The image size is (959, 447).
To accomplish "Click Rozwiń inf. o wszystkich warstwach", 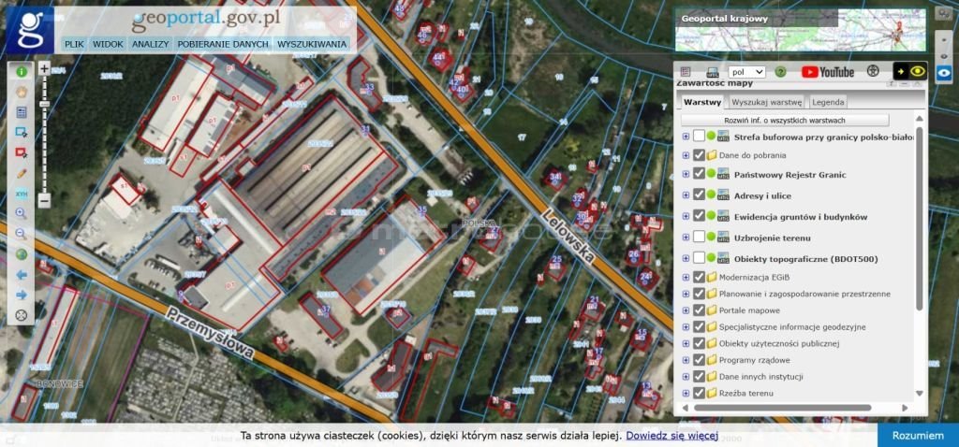I will click(x=785, y=121).
